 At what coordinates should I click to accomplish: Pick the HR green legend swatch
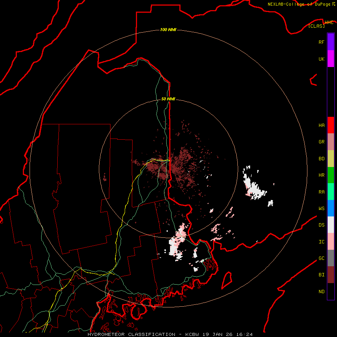coord(331,175)
